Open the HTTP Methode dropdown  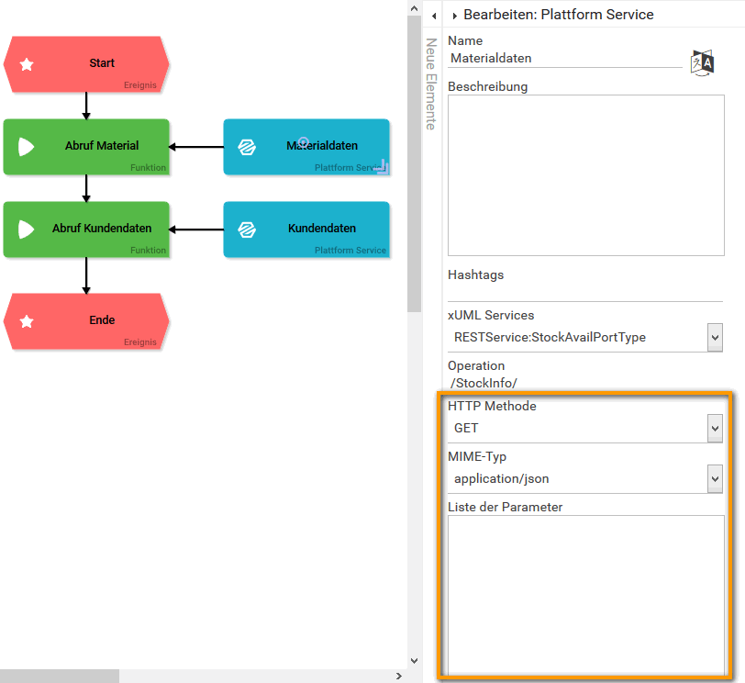point(715,428)
